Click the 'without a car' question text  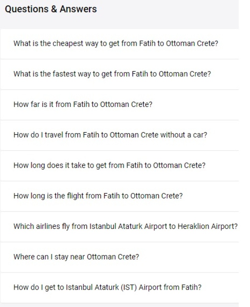[x=110, y=135]
